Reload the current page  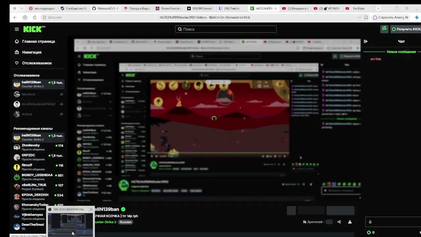coord(35,17)
